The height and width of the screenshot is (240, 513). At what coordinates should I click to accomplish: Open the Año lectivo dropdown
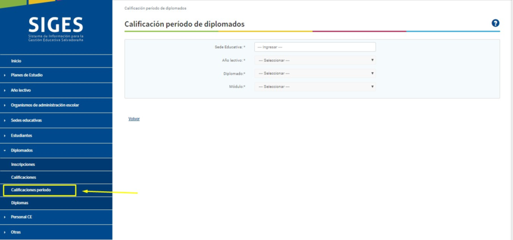click(315, 60)
